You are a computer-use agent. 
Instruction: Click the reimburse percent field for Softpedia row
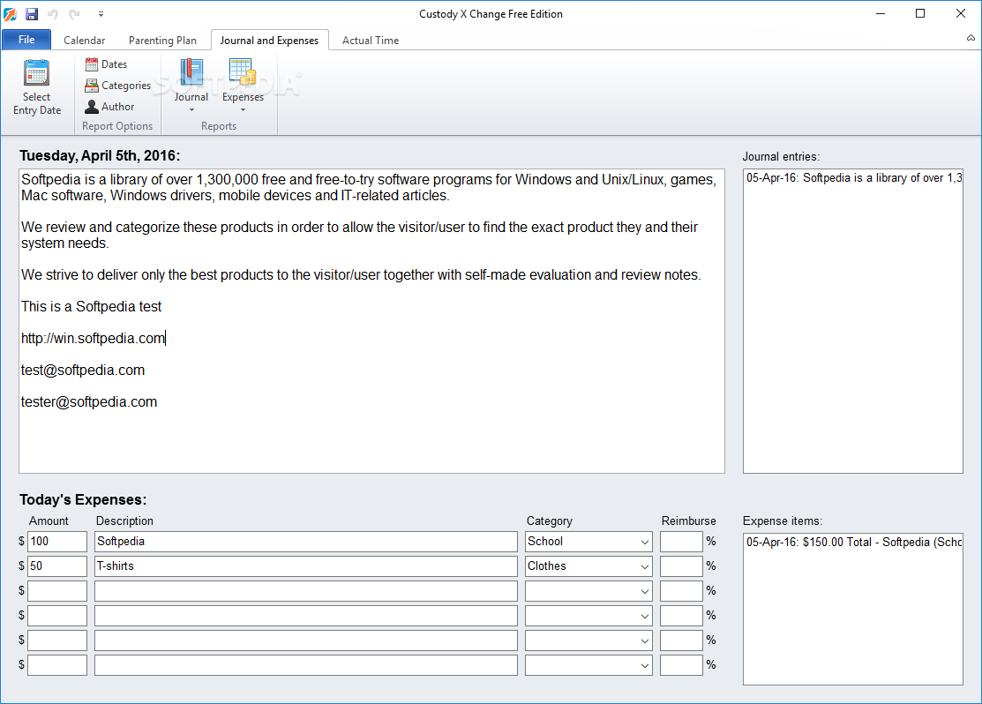pos(681,541)
